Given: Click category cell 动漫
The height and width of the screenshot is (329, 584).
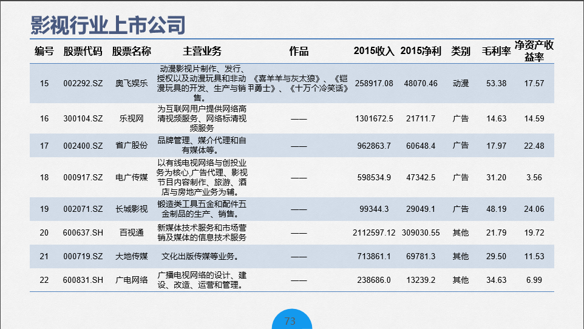Looking at the screenshot, I should point(461,83).
